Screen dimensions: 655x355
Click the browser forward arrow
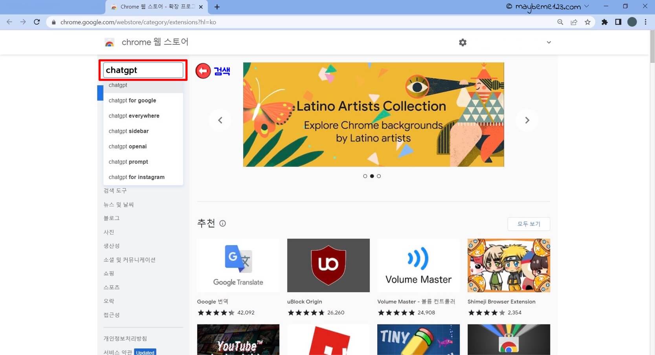click(x=23, y=22)
